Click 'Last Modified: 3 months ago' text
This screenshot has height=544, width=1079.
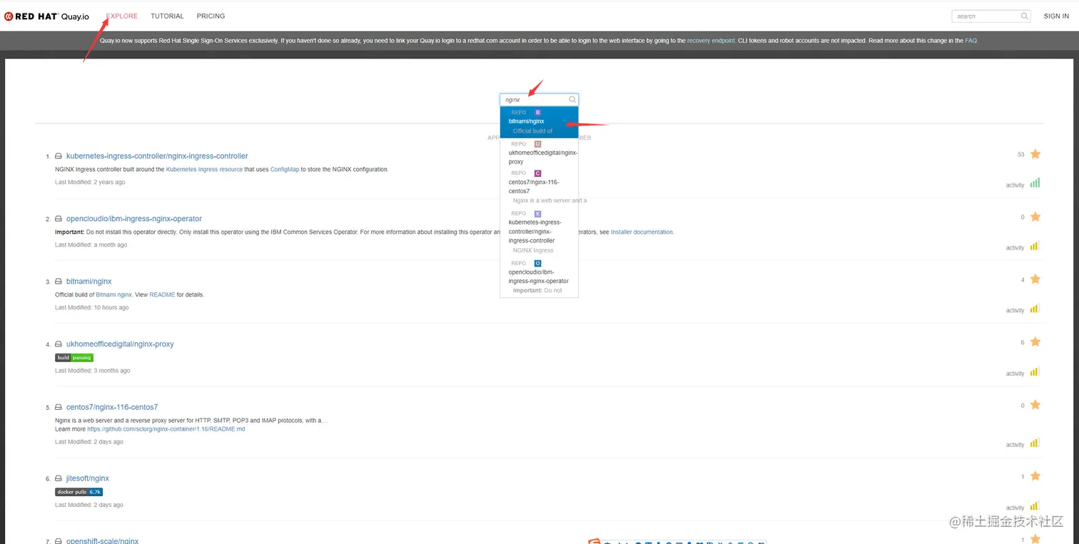93,371
